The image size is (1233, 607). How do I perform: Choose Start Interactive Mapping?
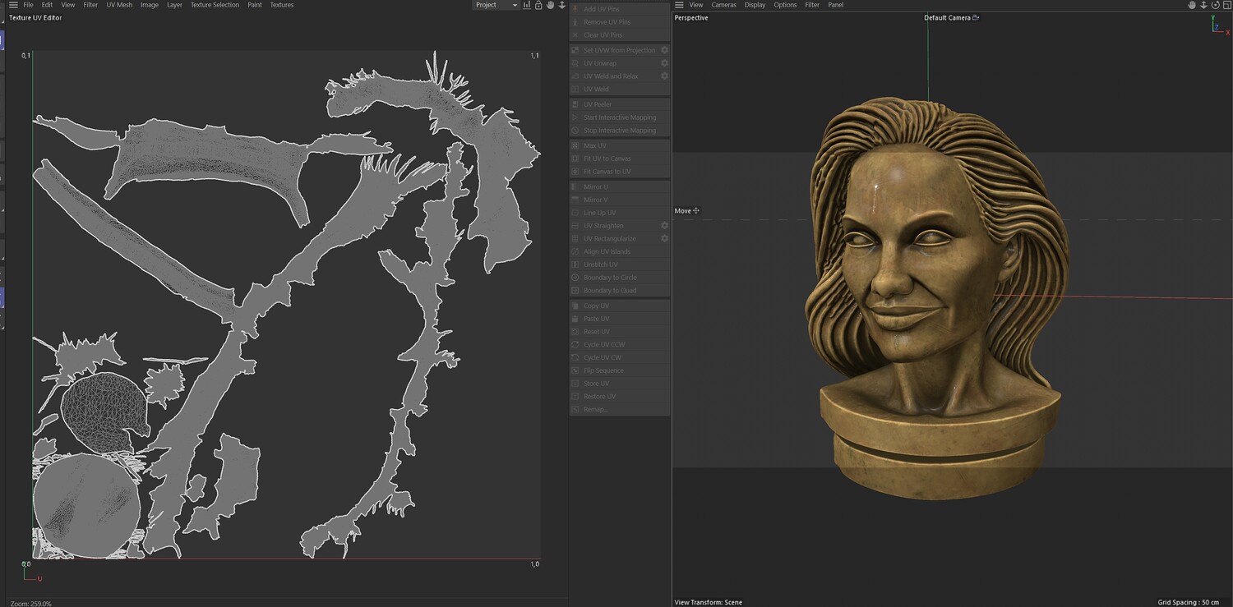(620, 117)
